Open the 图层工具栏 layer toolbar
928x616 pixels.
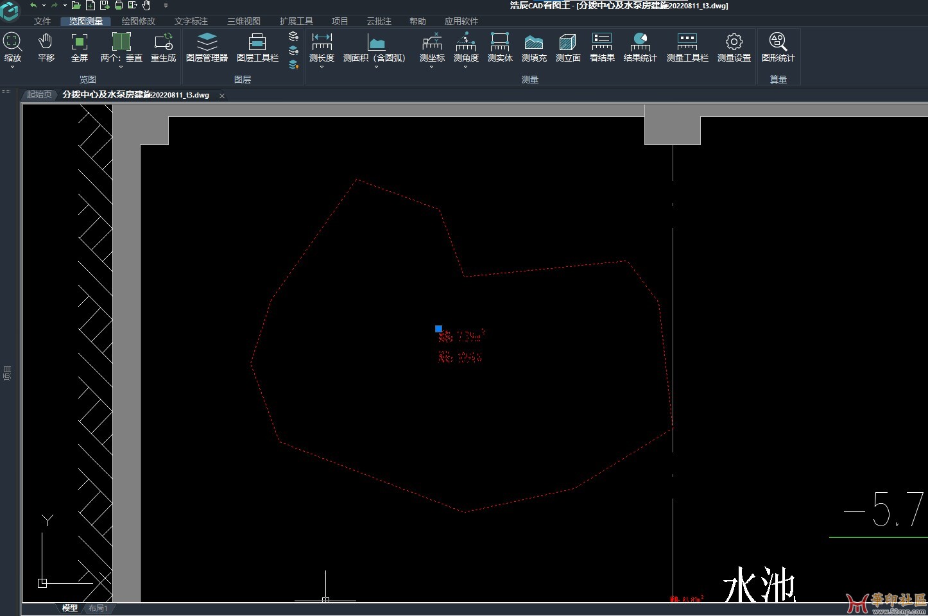[x=257, y=47]
